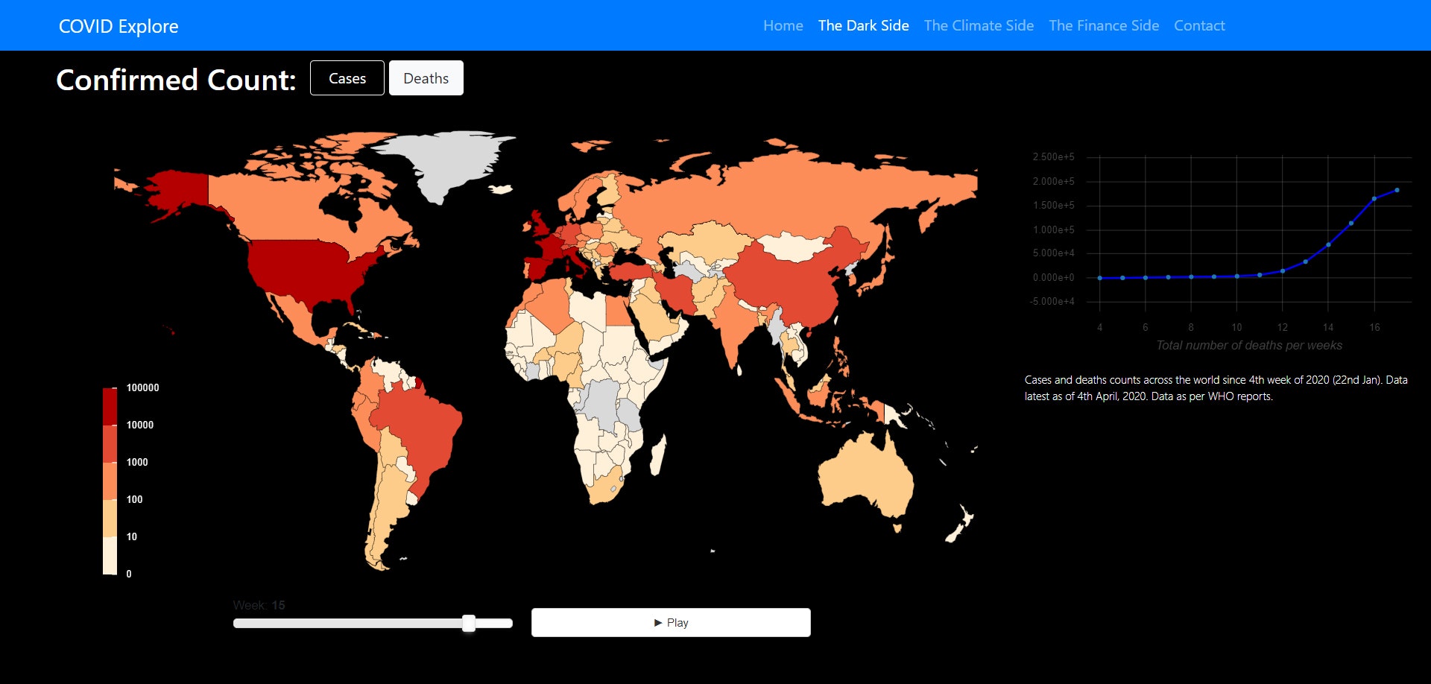This screenshot has height=684, width=1431.
Task: Switch the count to Deaths
Action: point(426,78)
